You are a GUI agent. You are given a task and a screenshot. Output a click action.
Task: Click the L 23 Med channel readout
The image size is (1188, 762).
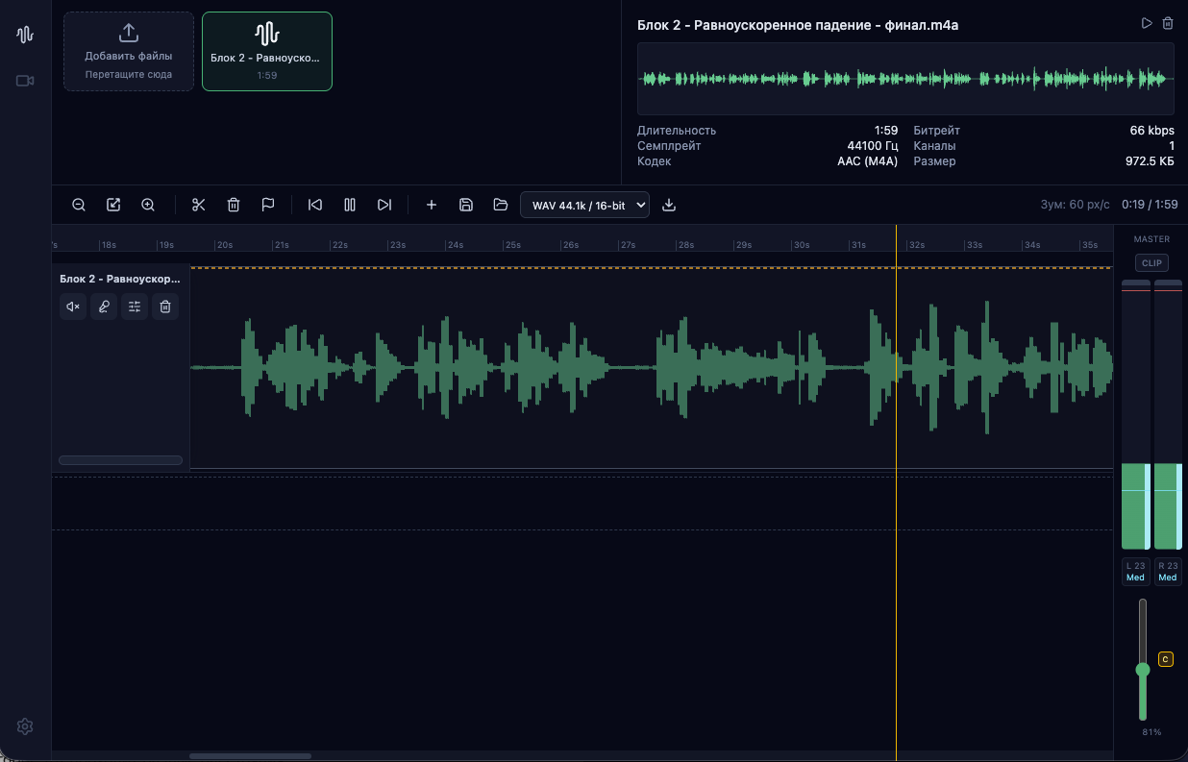pos(1135,572)
